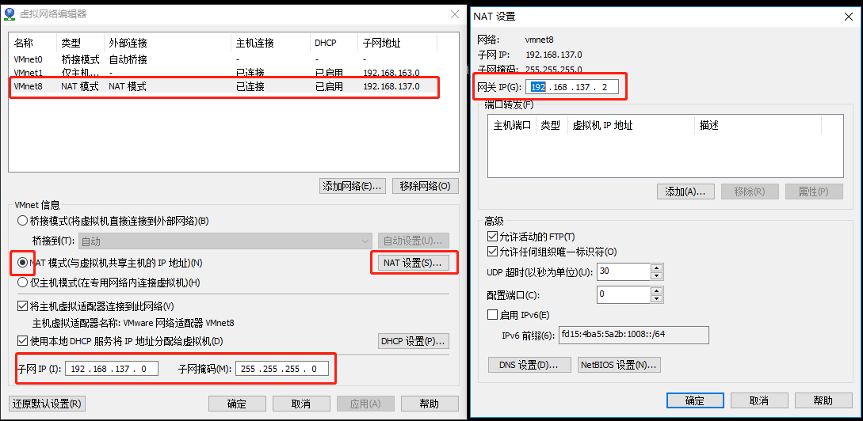Click the 配置端口 value field
This screenshot has height=421, width=863.
[x=624, y=294]
